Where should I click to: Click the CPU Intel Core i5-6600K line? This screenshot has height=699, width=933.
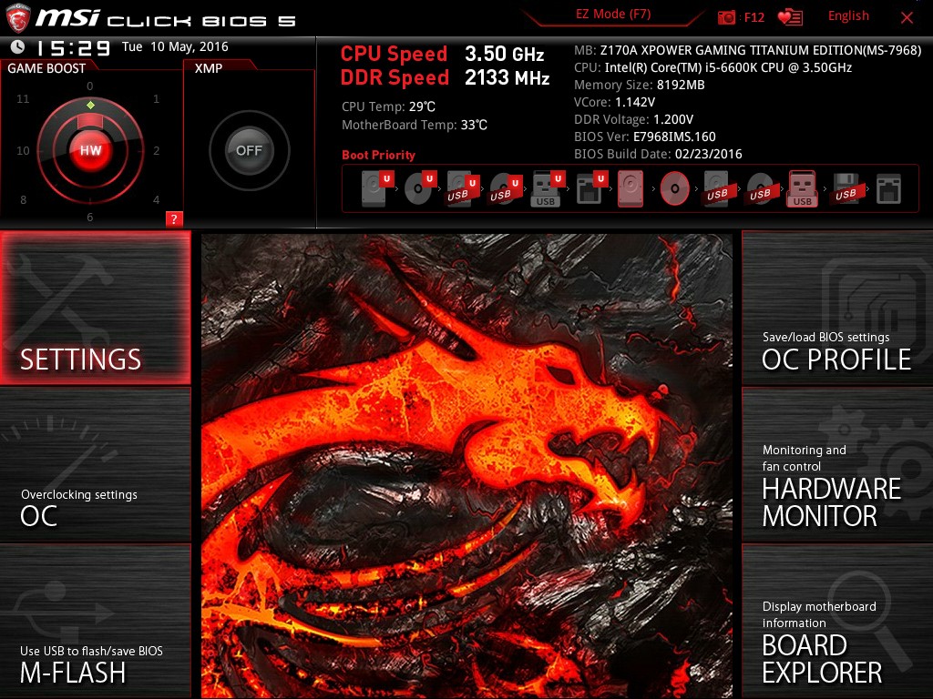713,67
